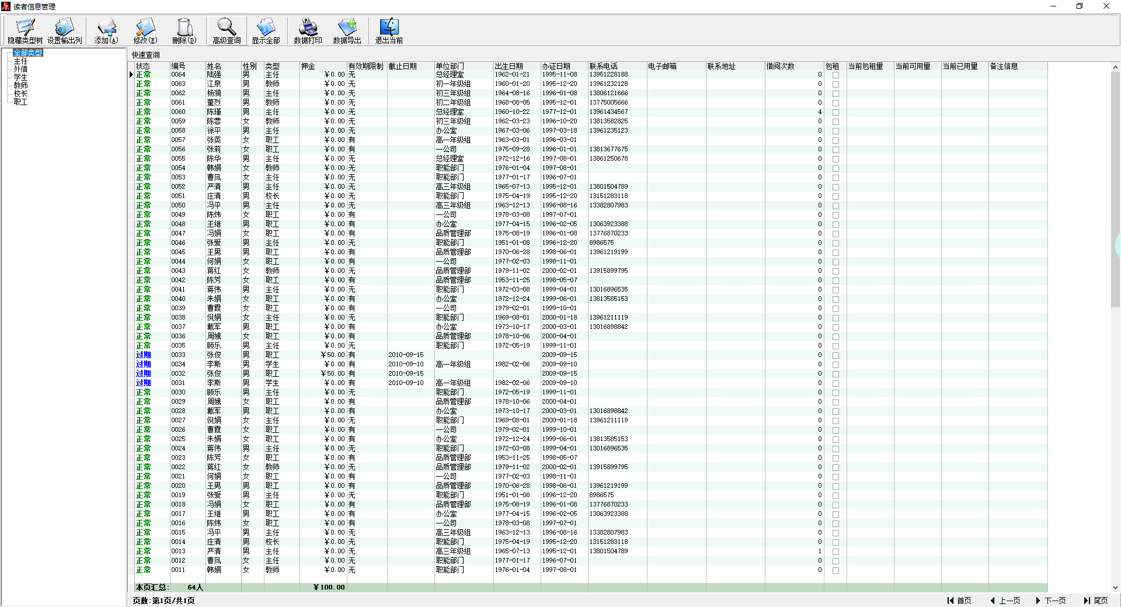
Task: Choose the 职工 tree node
Action: (20, 102)
